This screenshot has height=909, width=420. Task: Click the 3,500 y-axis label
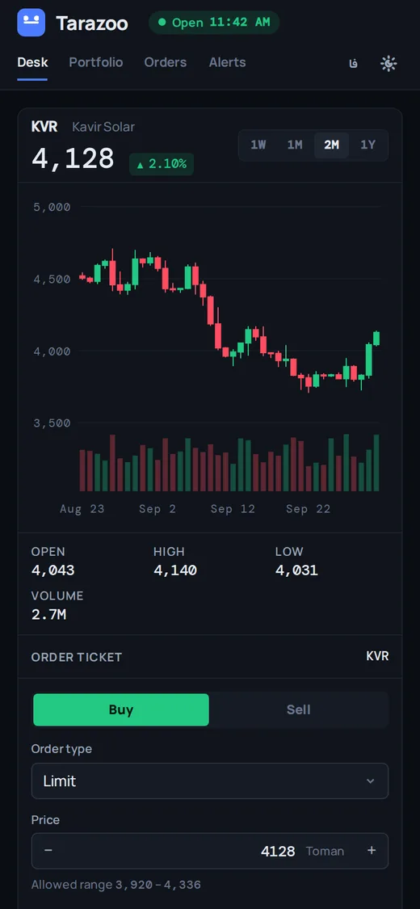click(x=52, y=423)
